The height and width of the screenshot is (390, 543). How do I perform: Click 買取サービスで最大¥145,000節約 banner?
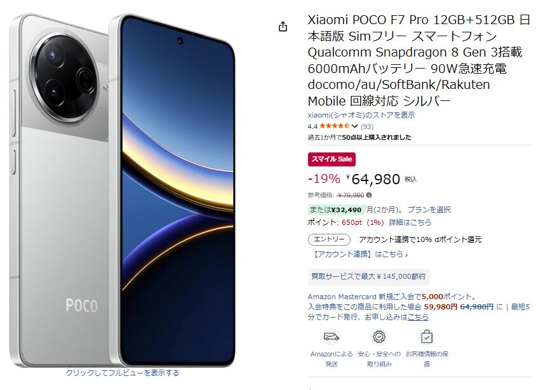tap(368, 276)
